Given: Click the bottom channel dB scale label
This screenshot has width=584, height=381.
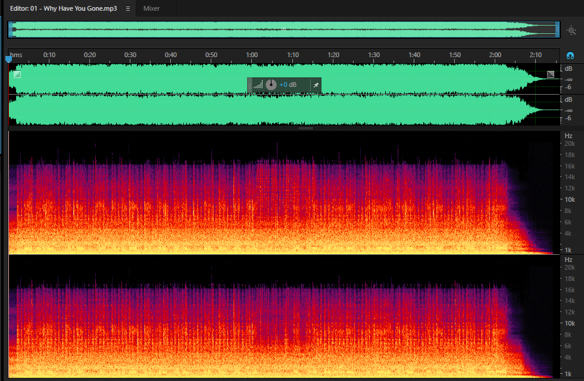Looking at the screenshot, I should coord(569,99).
